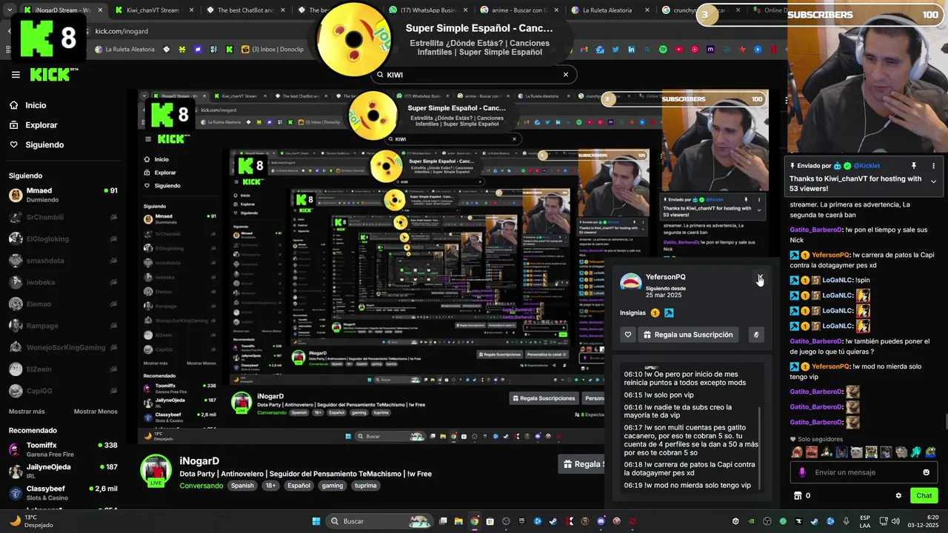Click search magnifier icon beside KIWI
Screen dimensions: 948x533
pos(380,75)
